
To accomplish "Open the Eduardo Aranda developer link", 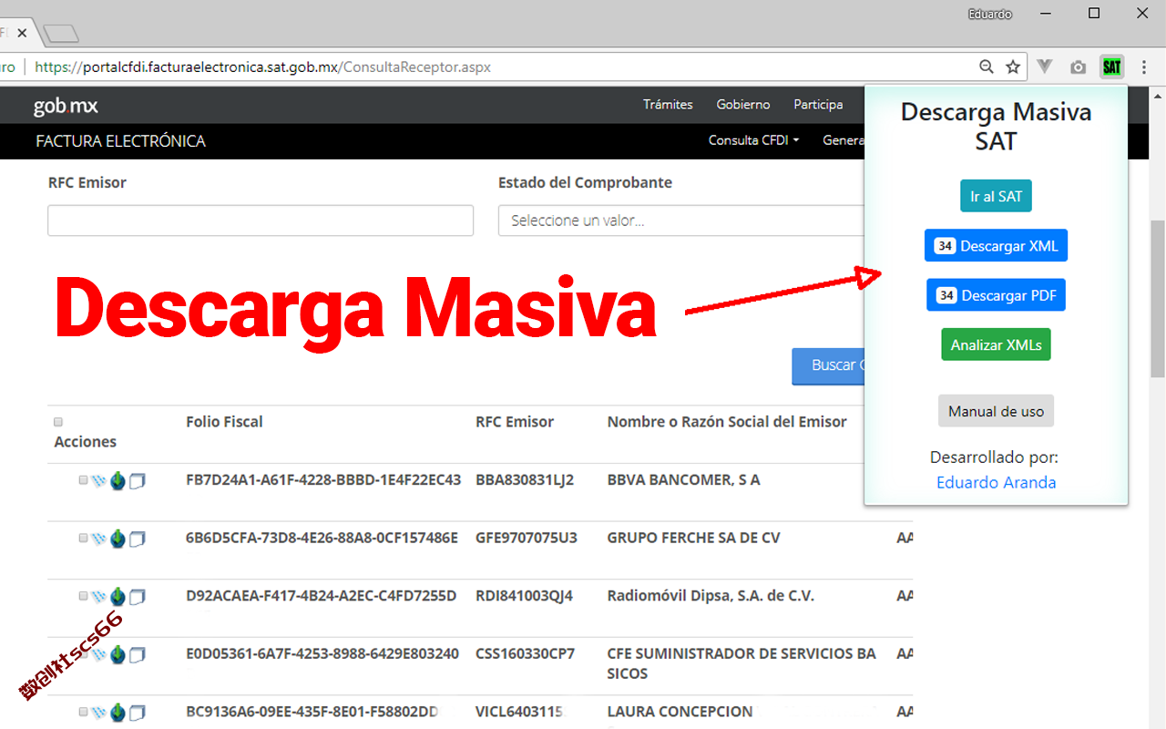I will (x=996, y=482).
